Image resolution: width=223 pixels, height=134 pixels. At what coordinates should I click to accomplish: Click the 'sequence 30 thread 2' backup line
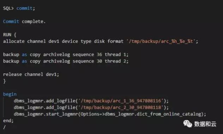click(66, 61)
